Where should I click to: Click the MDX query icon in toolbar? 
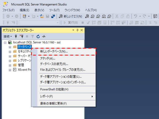click(92, 16)
